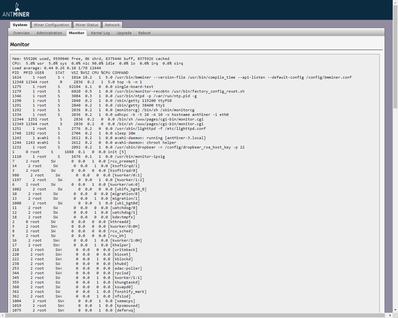Click the [kswapd0] process row
398x318 pixels.
tap(72, 287)
